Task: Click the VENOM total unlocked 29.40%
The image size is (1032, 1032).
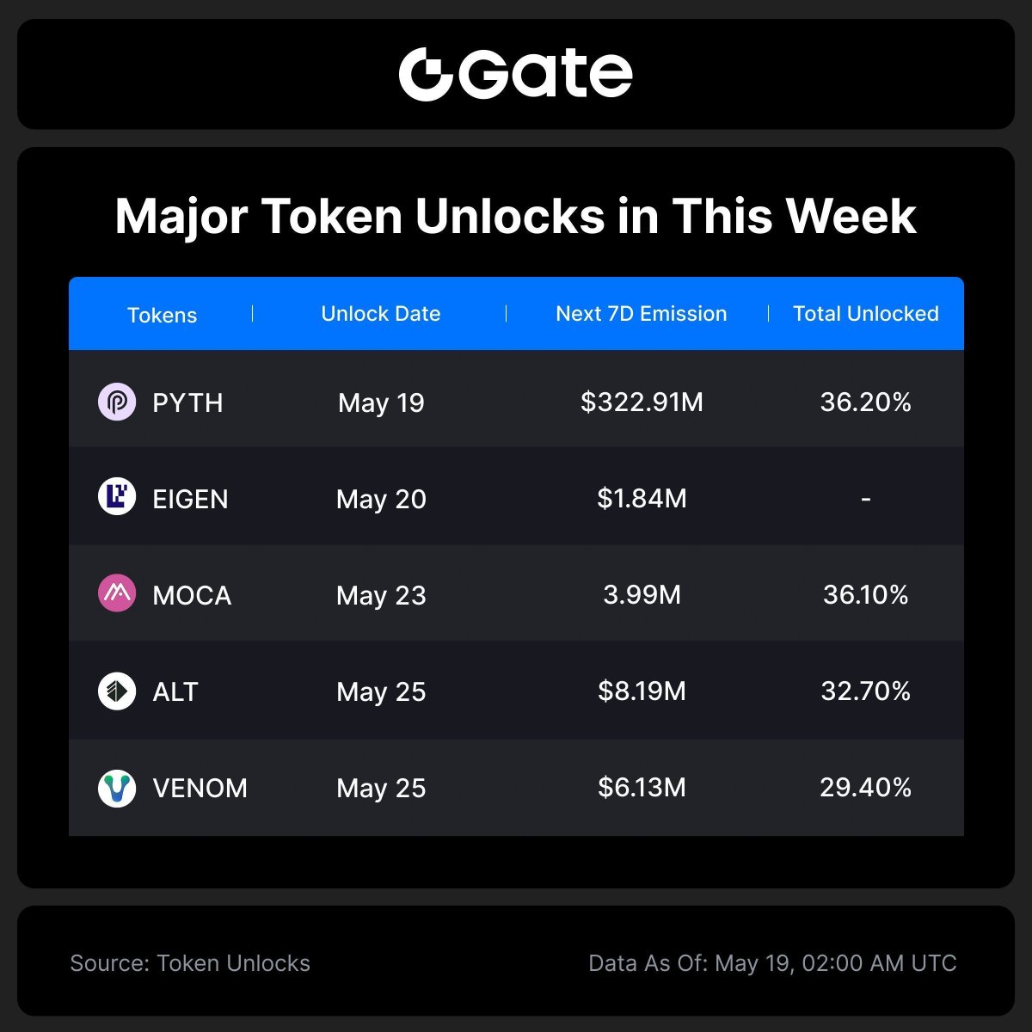Action: coord(866,787)
